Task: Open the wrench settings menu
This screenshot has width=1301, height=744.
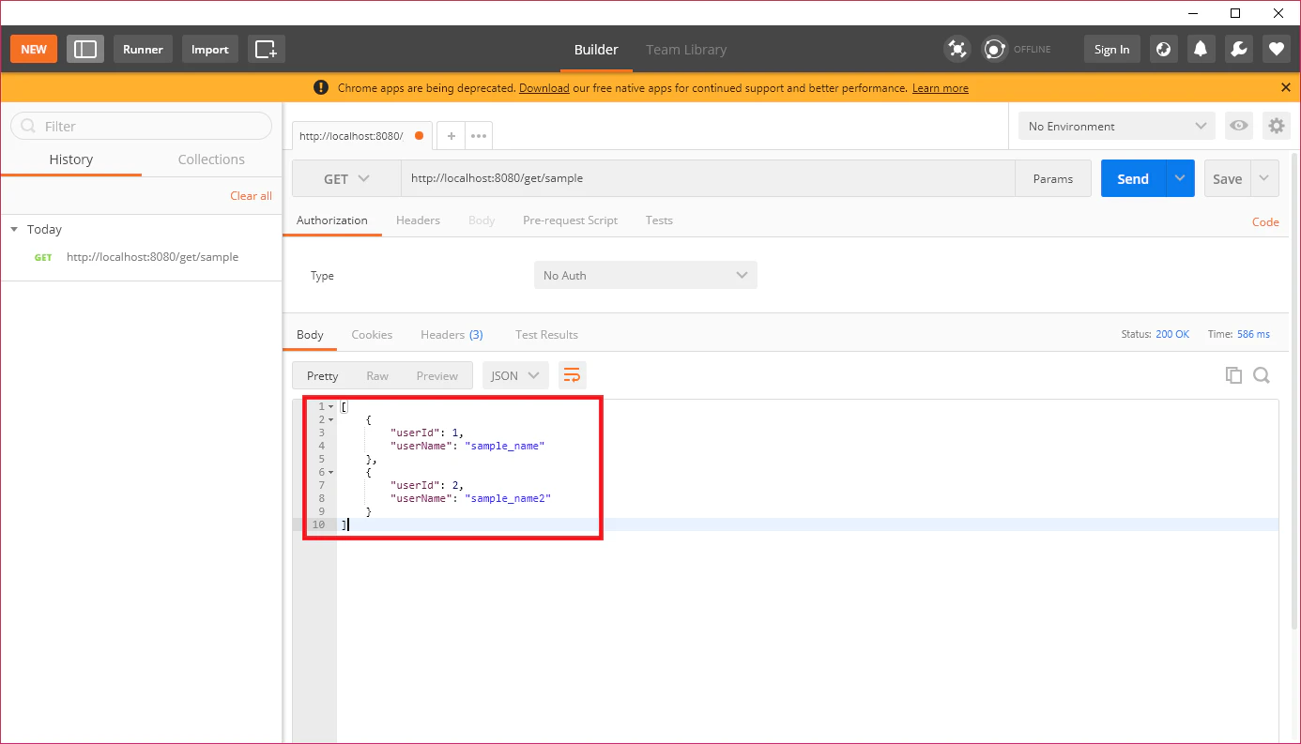Action: click(x=1239, y=49)
